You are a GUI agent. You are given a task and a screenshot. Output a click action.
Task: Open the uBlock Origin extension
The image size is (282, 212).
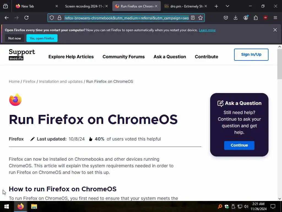click(x=265, y=18)
